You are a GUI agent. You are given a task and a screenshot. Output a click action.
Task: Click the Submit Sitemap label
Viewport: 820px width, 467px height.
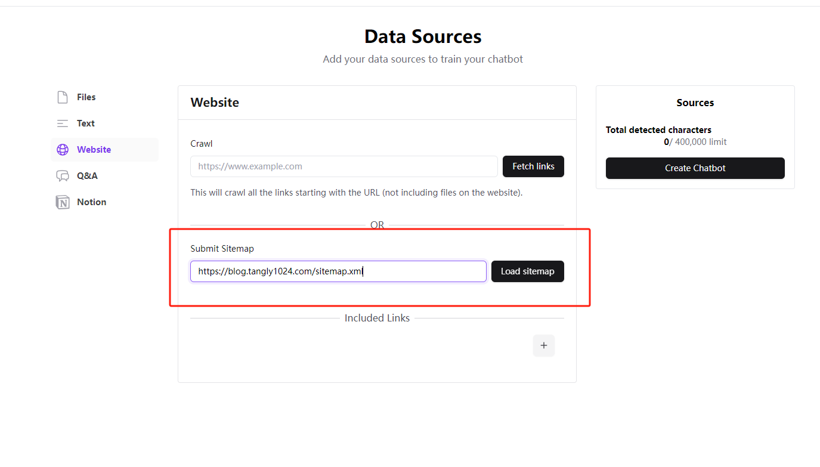coord(222,249)
